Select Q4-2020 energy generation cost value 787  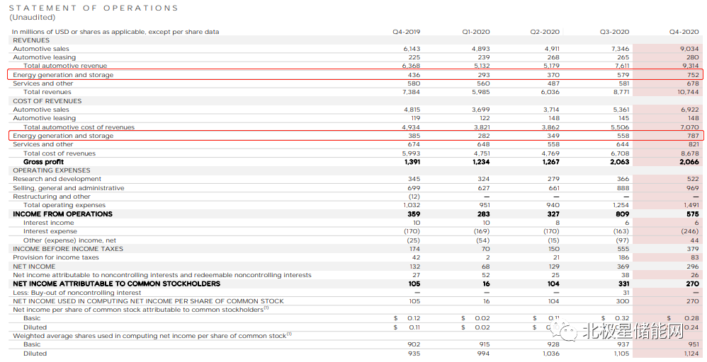click(x=692, y=136)
